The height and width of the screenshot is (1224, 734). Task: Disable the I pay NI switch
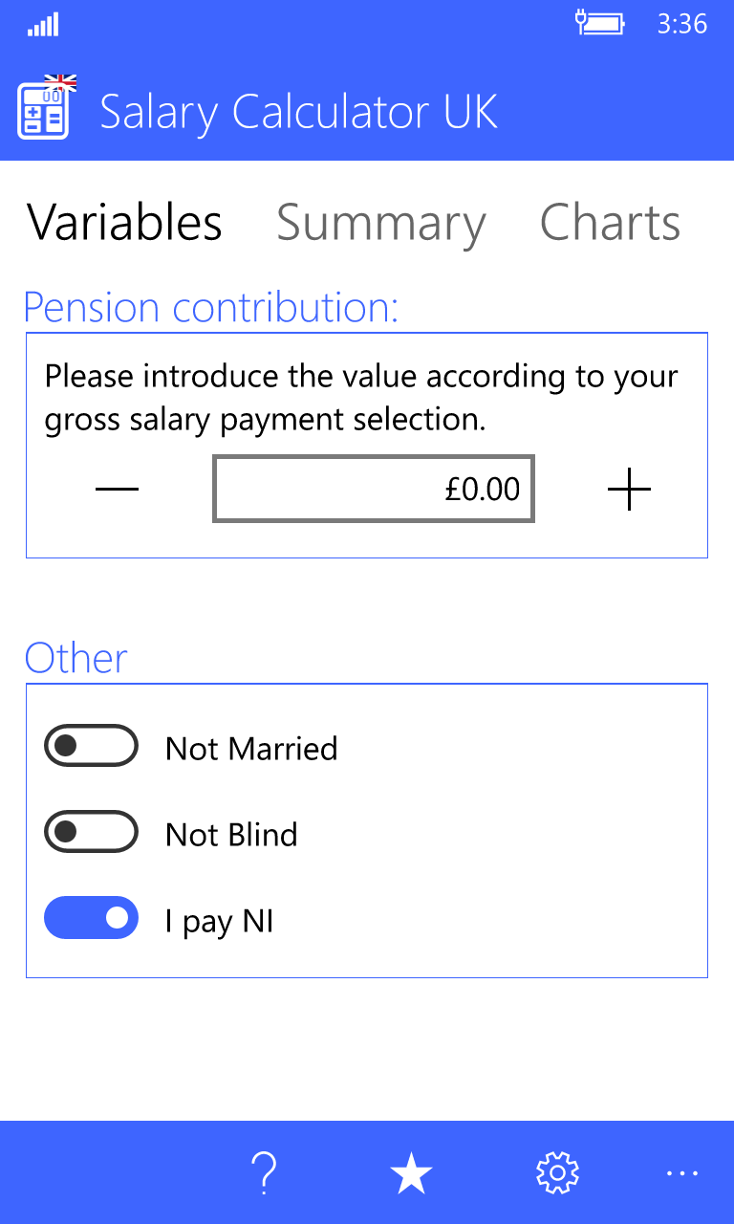[92, 919]
